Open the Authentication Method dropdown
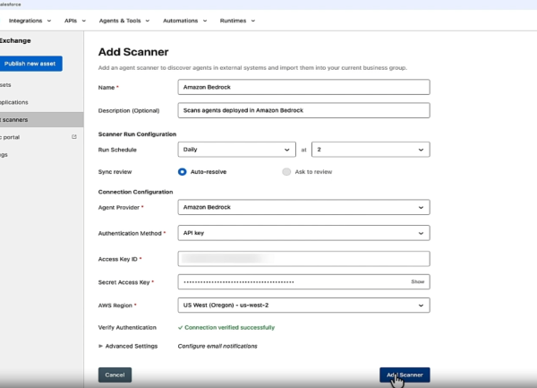 (303, 233)
